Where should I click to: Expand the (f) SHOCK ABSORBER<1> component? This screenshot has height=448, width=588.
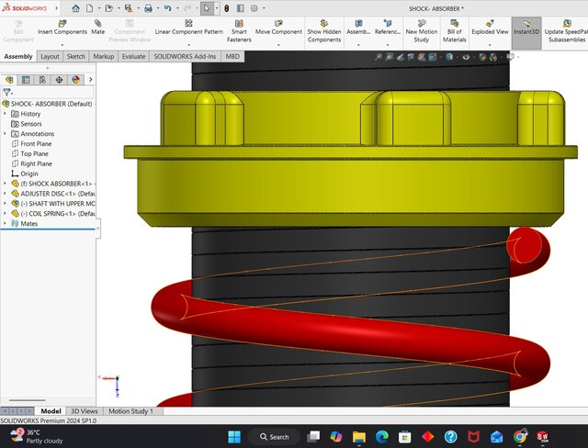(x=5, y=184)
